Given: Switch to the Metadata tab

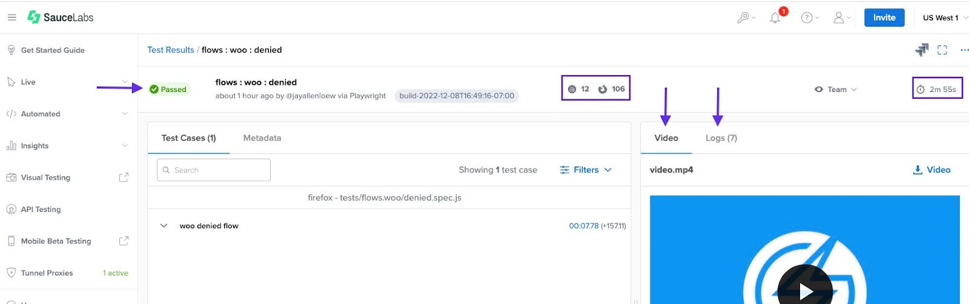Looking at the screenshot, I should [x=262, y=138].
